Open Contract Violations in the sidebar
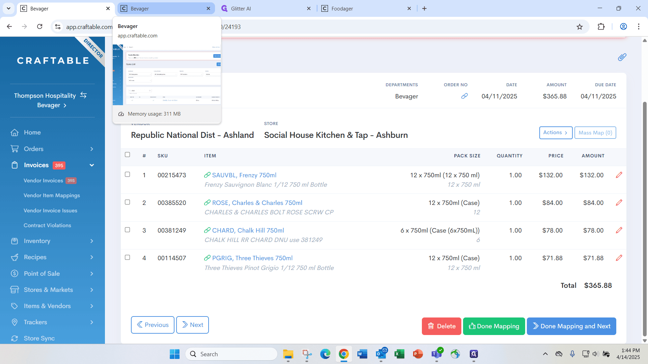648x364 pixels. click(47, 225)
